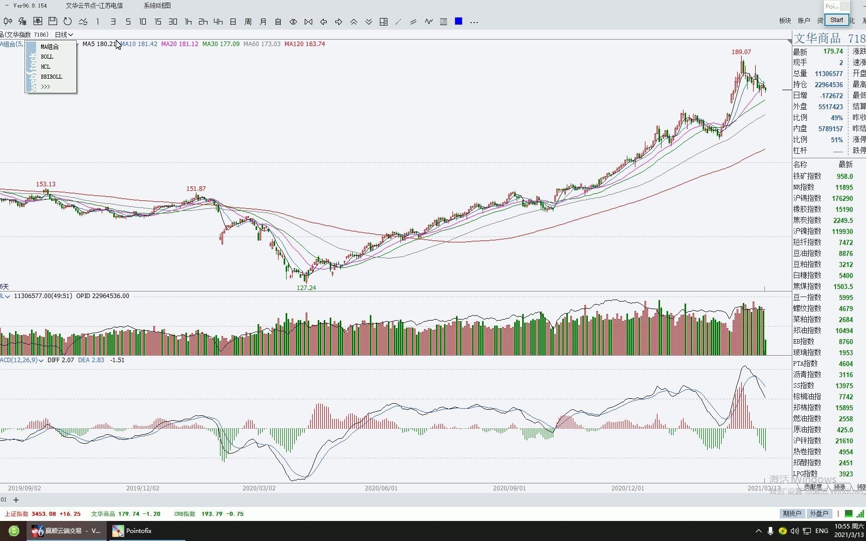Add a new page with plus button

(x=16, y=500)
